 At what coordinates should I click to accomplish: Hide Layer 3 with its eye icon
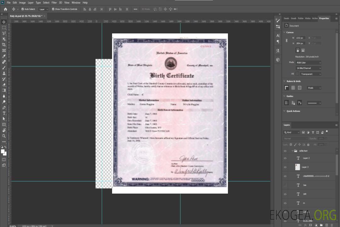point(285,167)
